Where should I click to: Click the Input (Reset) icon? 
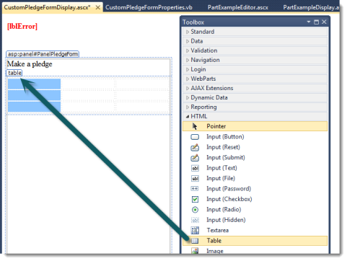[195, 147]
